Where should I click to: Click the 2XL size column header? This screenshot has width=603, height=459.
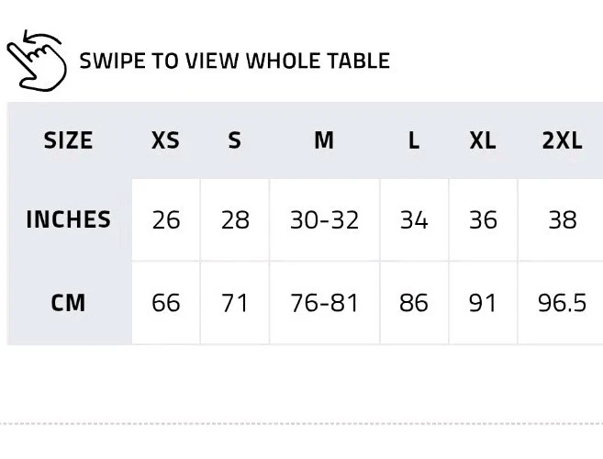point(562,140)
